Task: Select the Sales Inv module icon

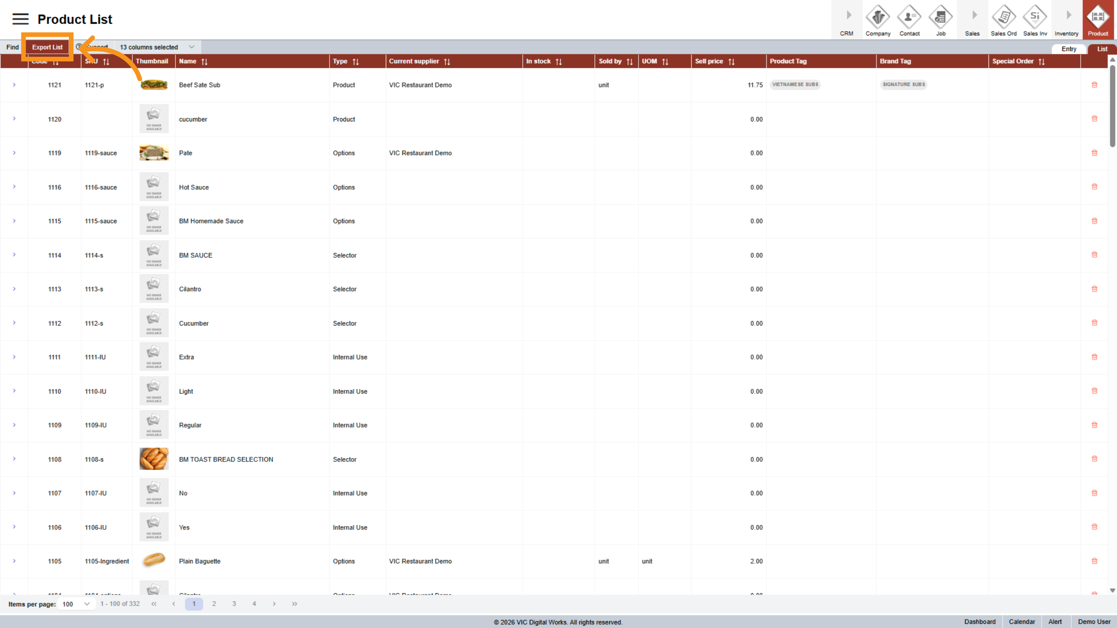Action: tap(1035, 20)
